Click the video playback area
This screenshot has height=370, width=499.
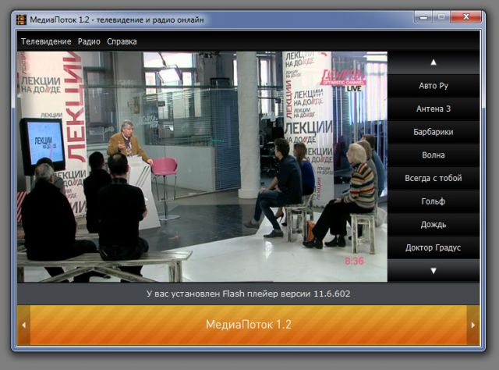click(x=202, y=167)
